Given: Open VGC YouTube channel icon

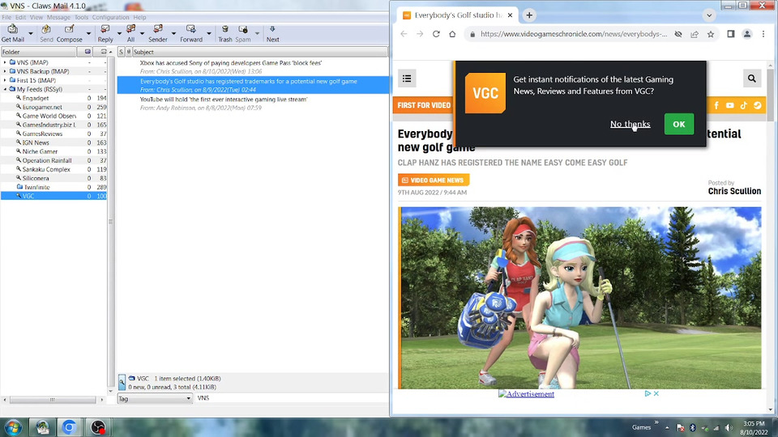Looking at the screenshot, I should coord(730,105).
